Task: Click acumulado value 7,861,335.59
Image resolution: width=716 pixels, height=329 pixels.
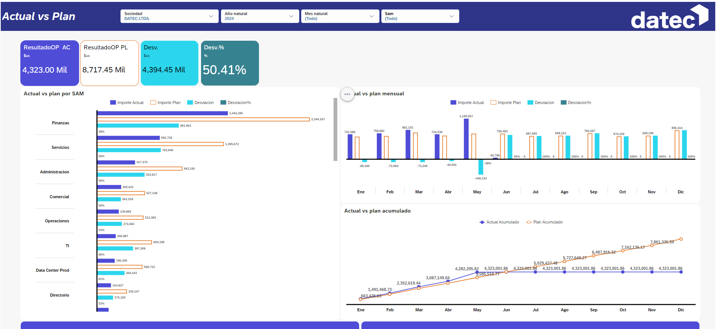Action: click(662, 242)
